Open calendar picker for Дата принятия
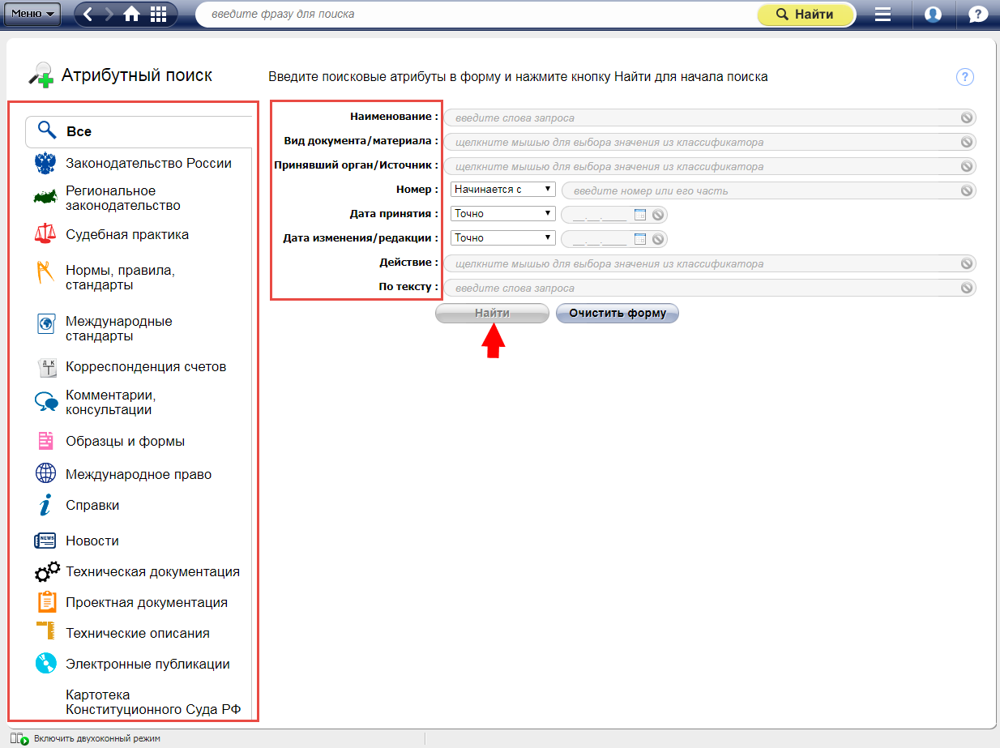 coord(640,215)
